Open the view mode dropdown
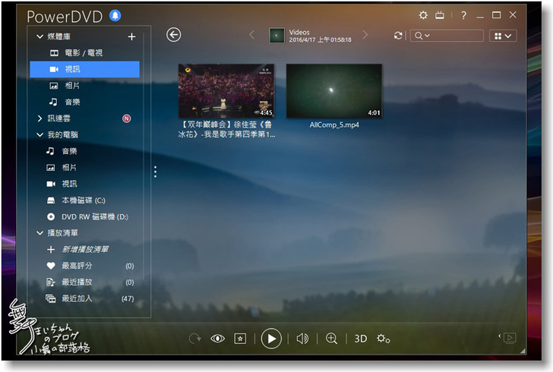 coord(502,36)
